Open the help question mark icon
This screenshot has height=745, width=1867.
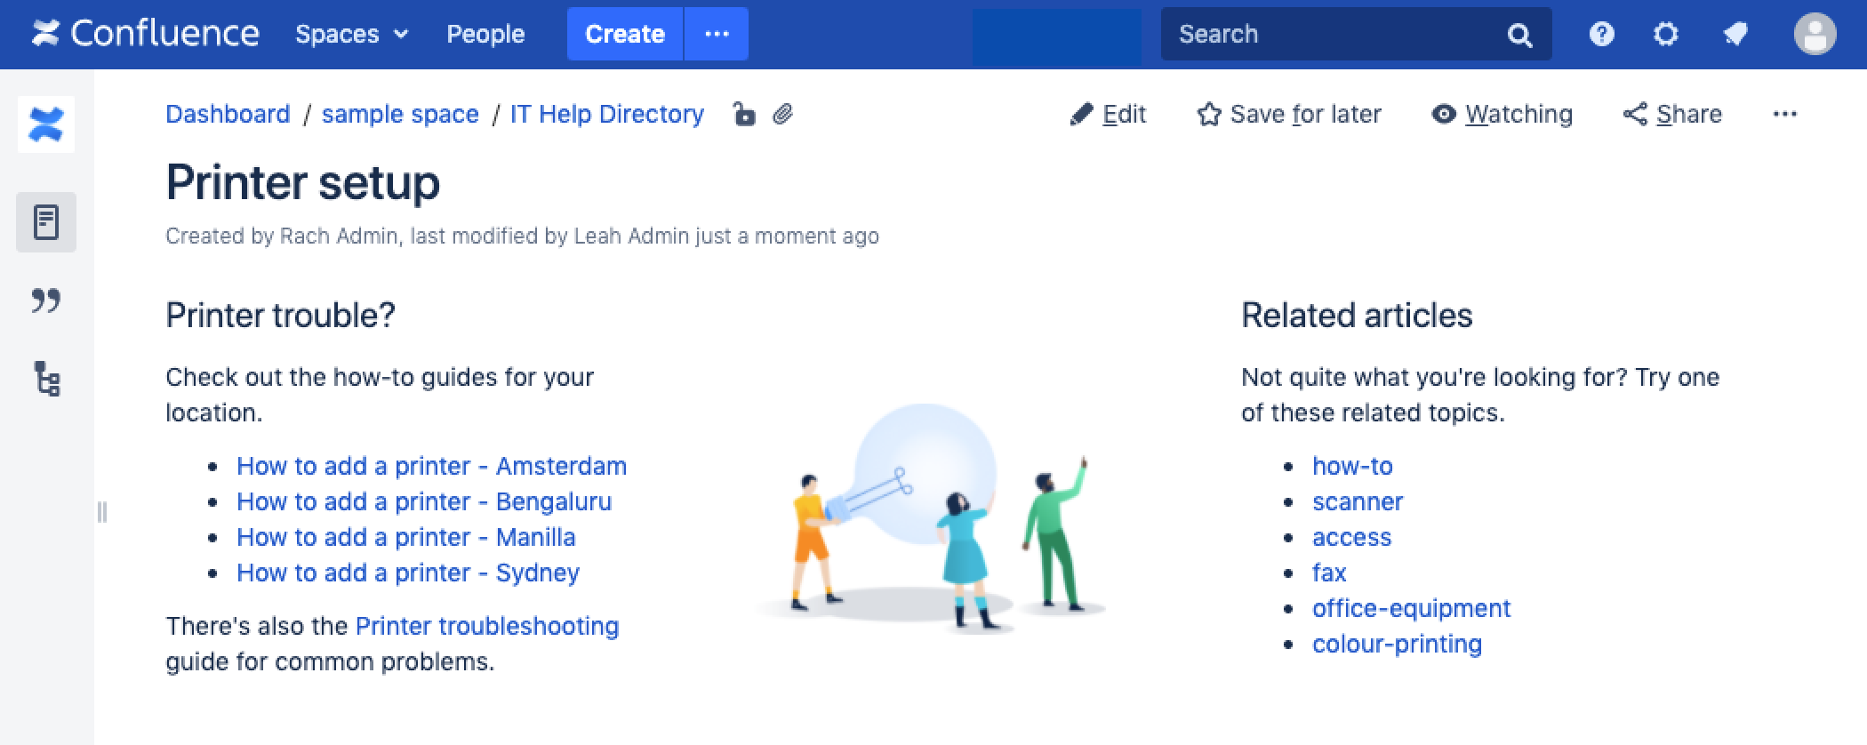point(1601,35)
